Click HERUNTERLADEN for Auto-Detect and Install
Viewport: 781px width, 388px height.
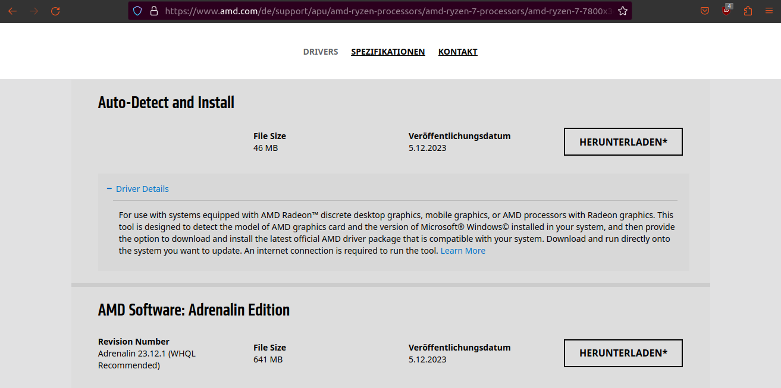point(623,142)
